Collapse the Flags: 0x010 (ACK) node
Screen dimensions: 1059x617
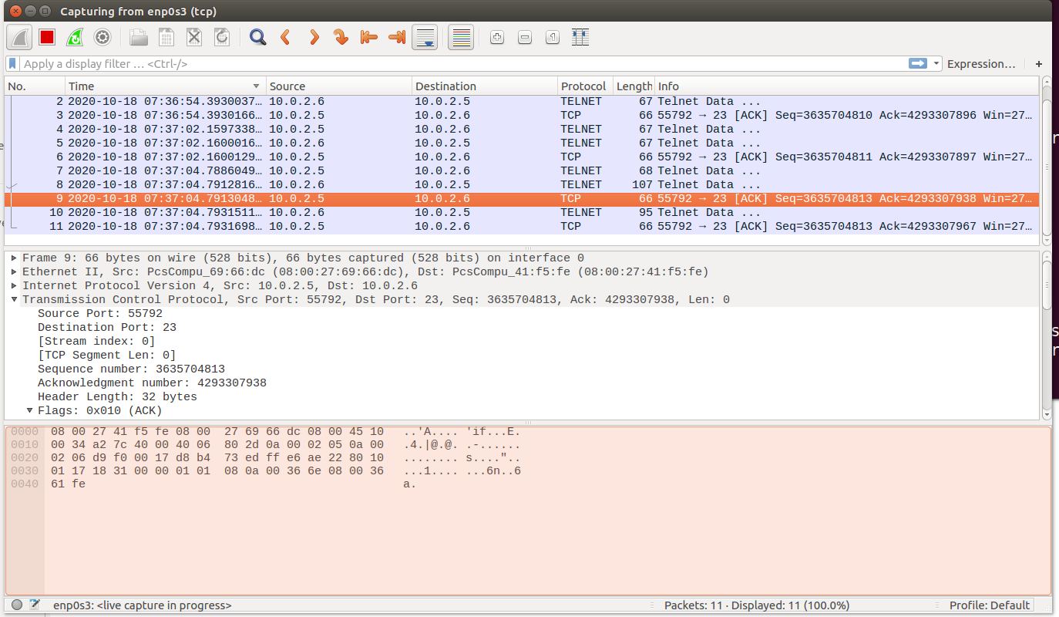point(30,410)
